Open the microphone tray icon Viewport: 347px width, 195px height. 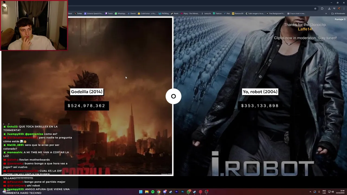click(319, 192)
